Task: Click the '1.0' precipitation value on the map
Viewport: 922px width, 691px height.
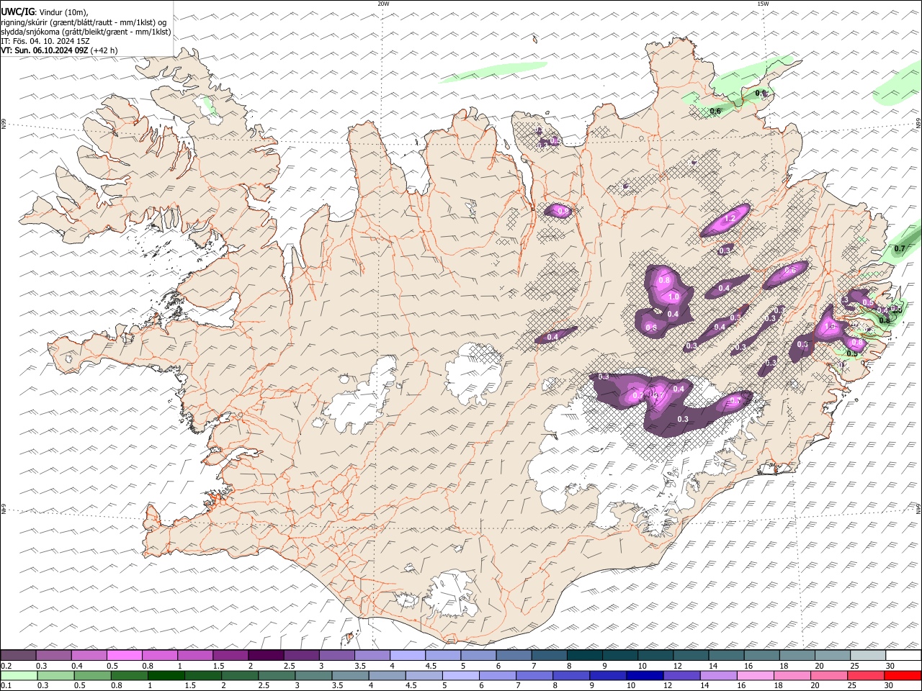Action: [x=674, y=297]
